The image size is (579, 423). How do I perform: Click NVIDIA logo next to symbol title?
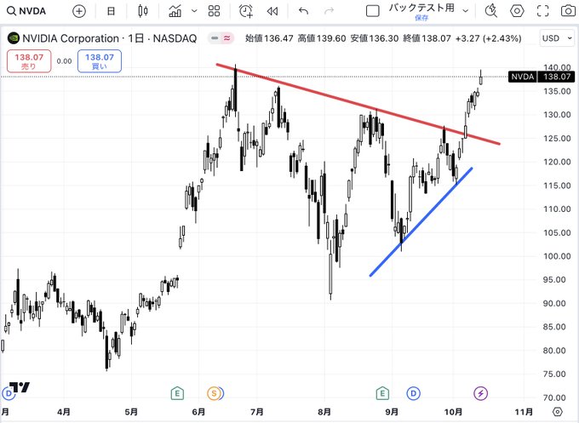14,37
